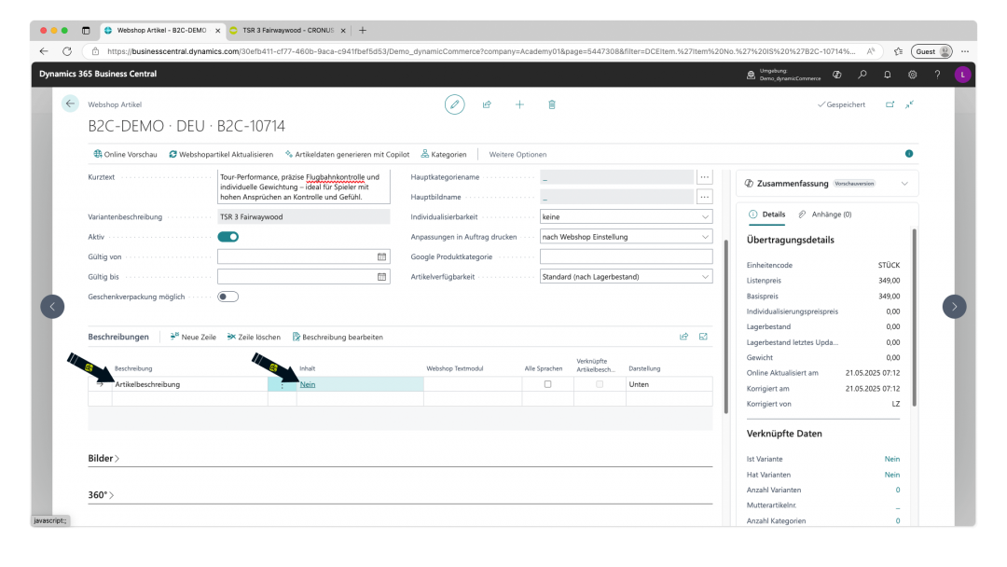Open settings gear in top bar

(x=913, y=75)
